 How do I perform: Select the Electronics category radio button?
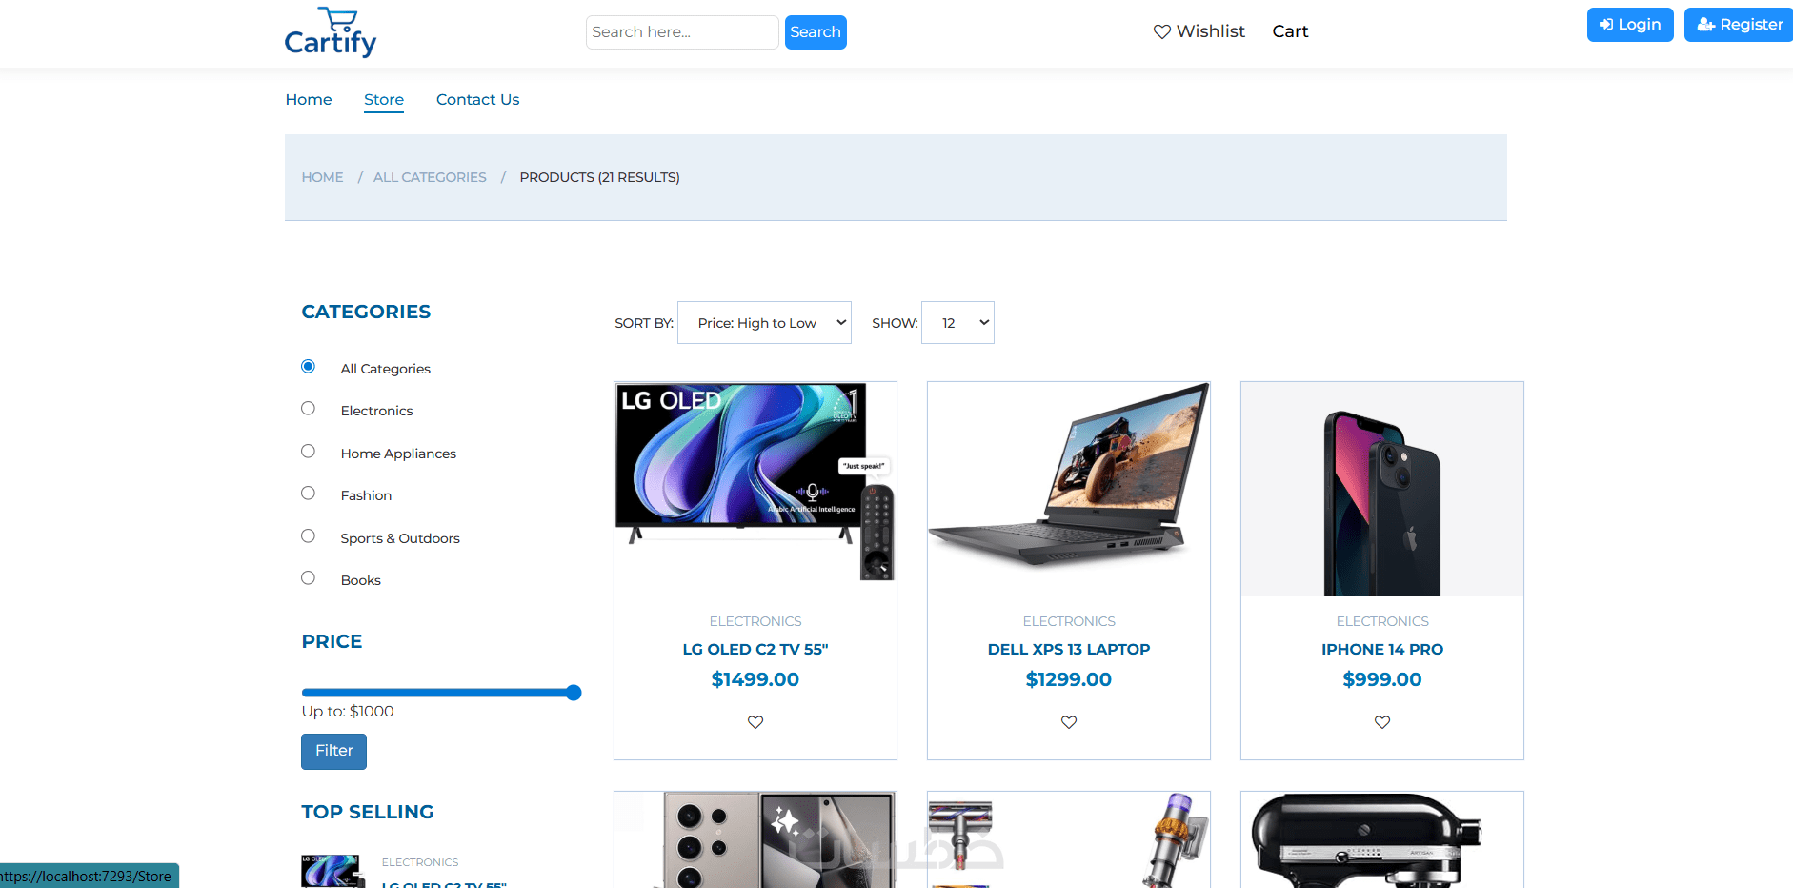point(308,409)
